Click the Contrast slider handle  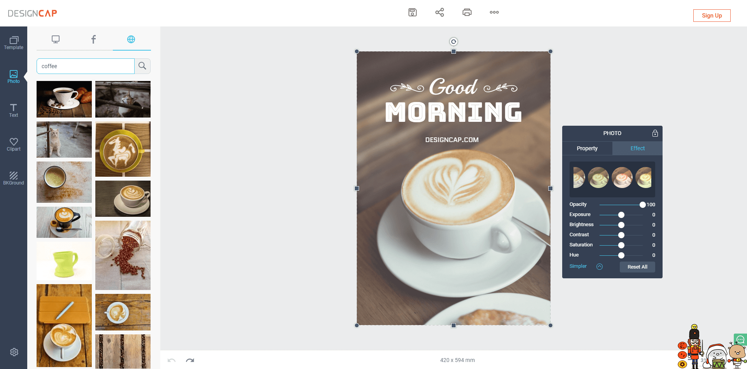coord(621,235)
